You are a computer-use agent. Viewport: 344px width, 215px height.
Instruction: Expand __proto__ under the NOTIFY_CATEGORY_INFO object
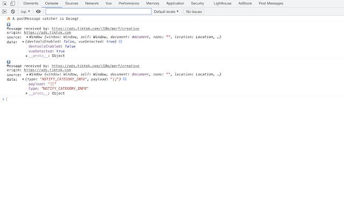click(x=27, y=93)
